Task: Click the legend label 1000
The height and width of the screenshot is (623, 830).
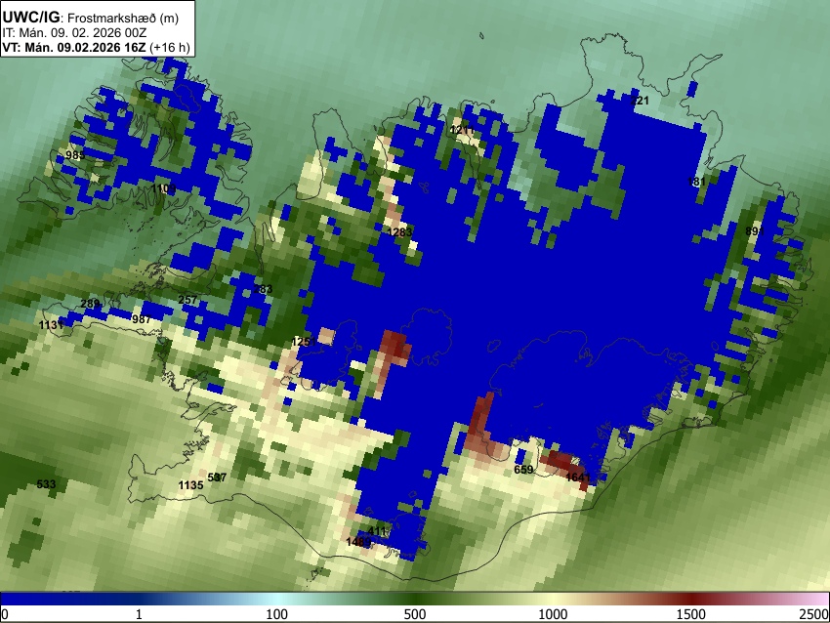Action: [x=553, y=614]
